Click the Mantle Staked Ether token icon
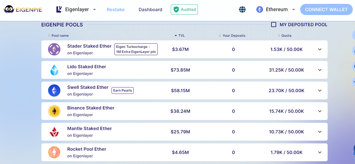 (54, 132)
